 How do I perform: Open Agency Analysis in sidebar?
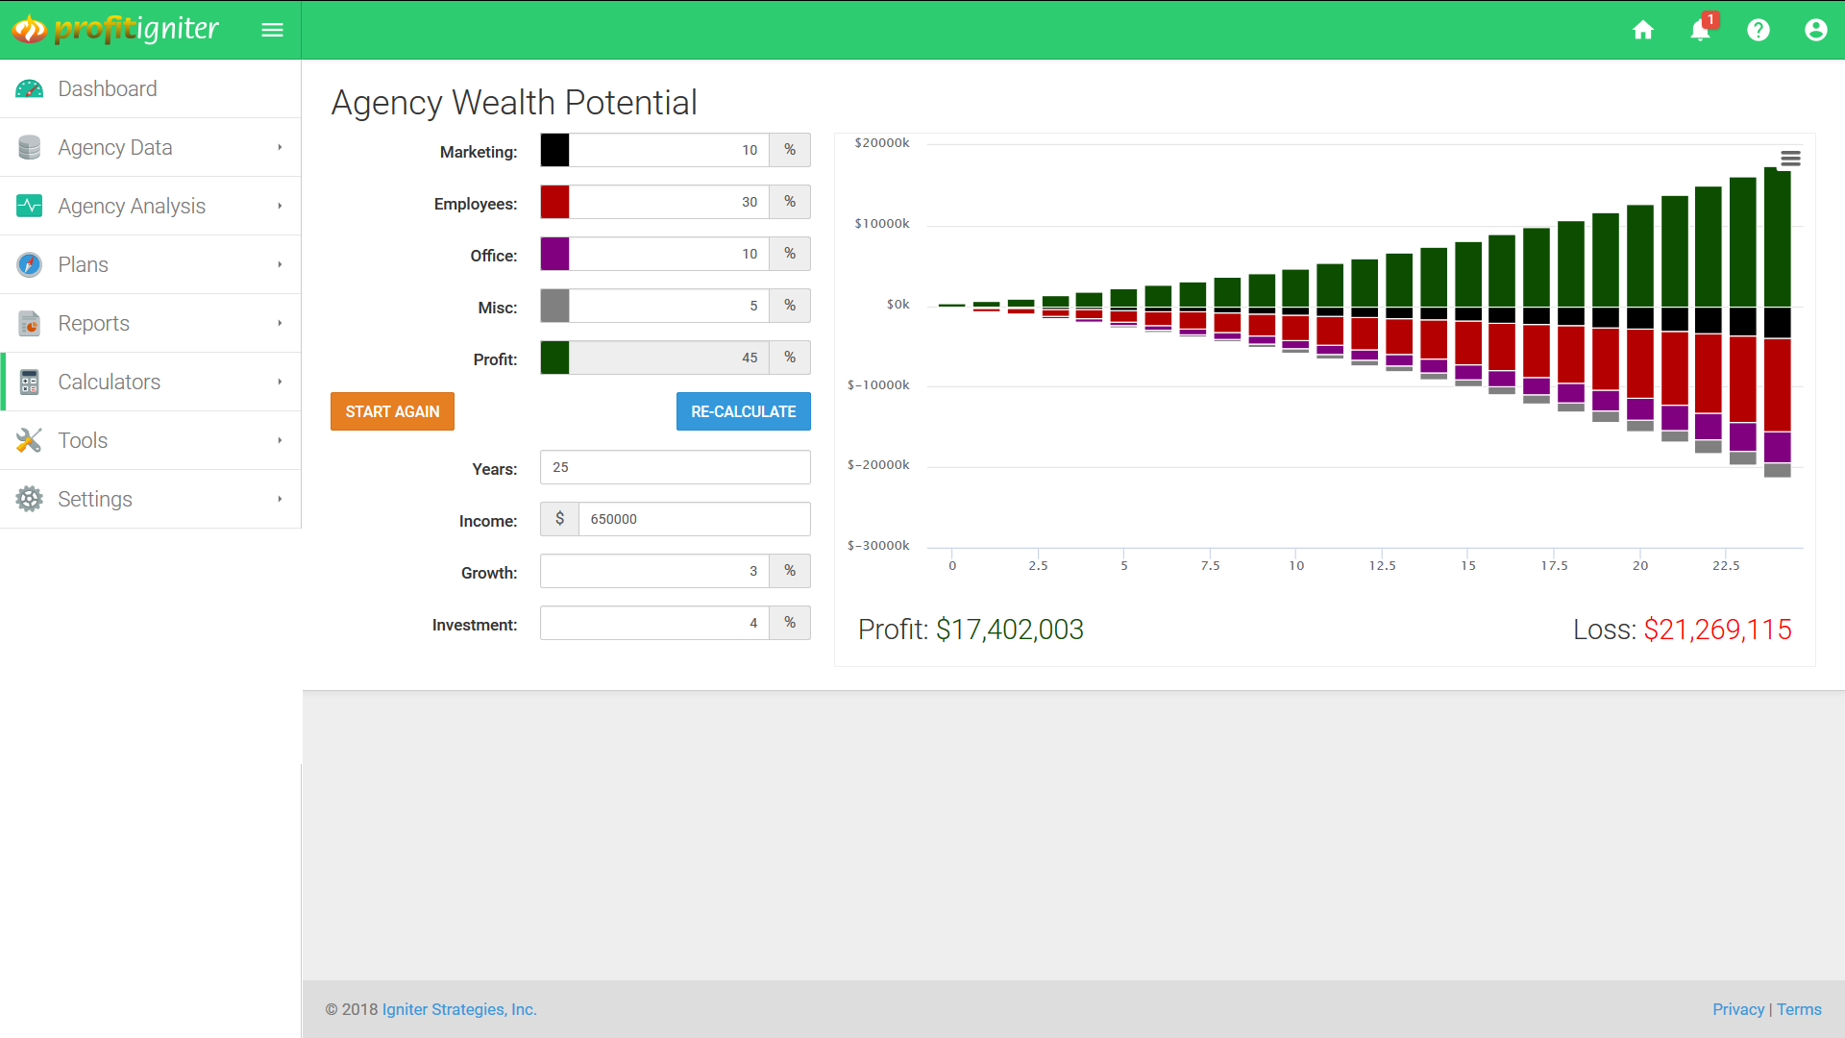pyautogui.click(x=131, y=206)
